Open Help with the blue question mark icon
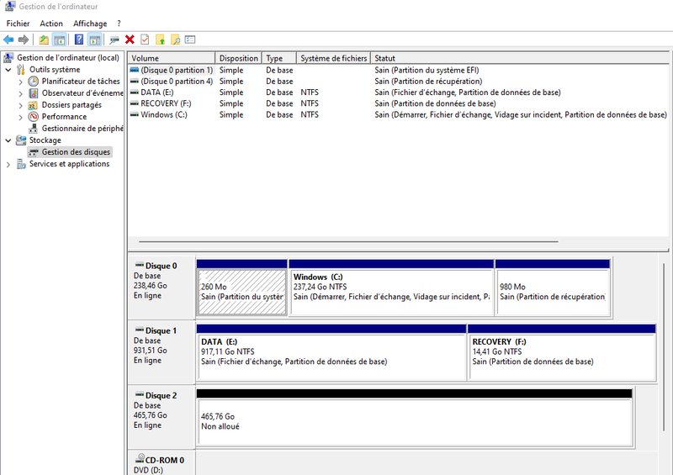The height and width of the screenshot is (475, 673). click(79, 40)
